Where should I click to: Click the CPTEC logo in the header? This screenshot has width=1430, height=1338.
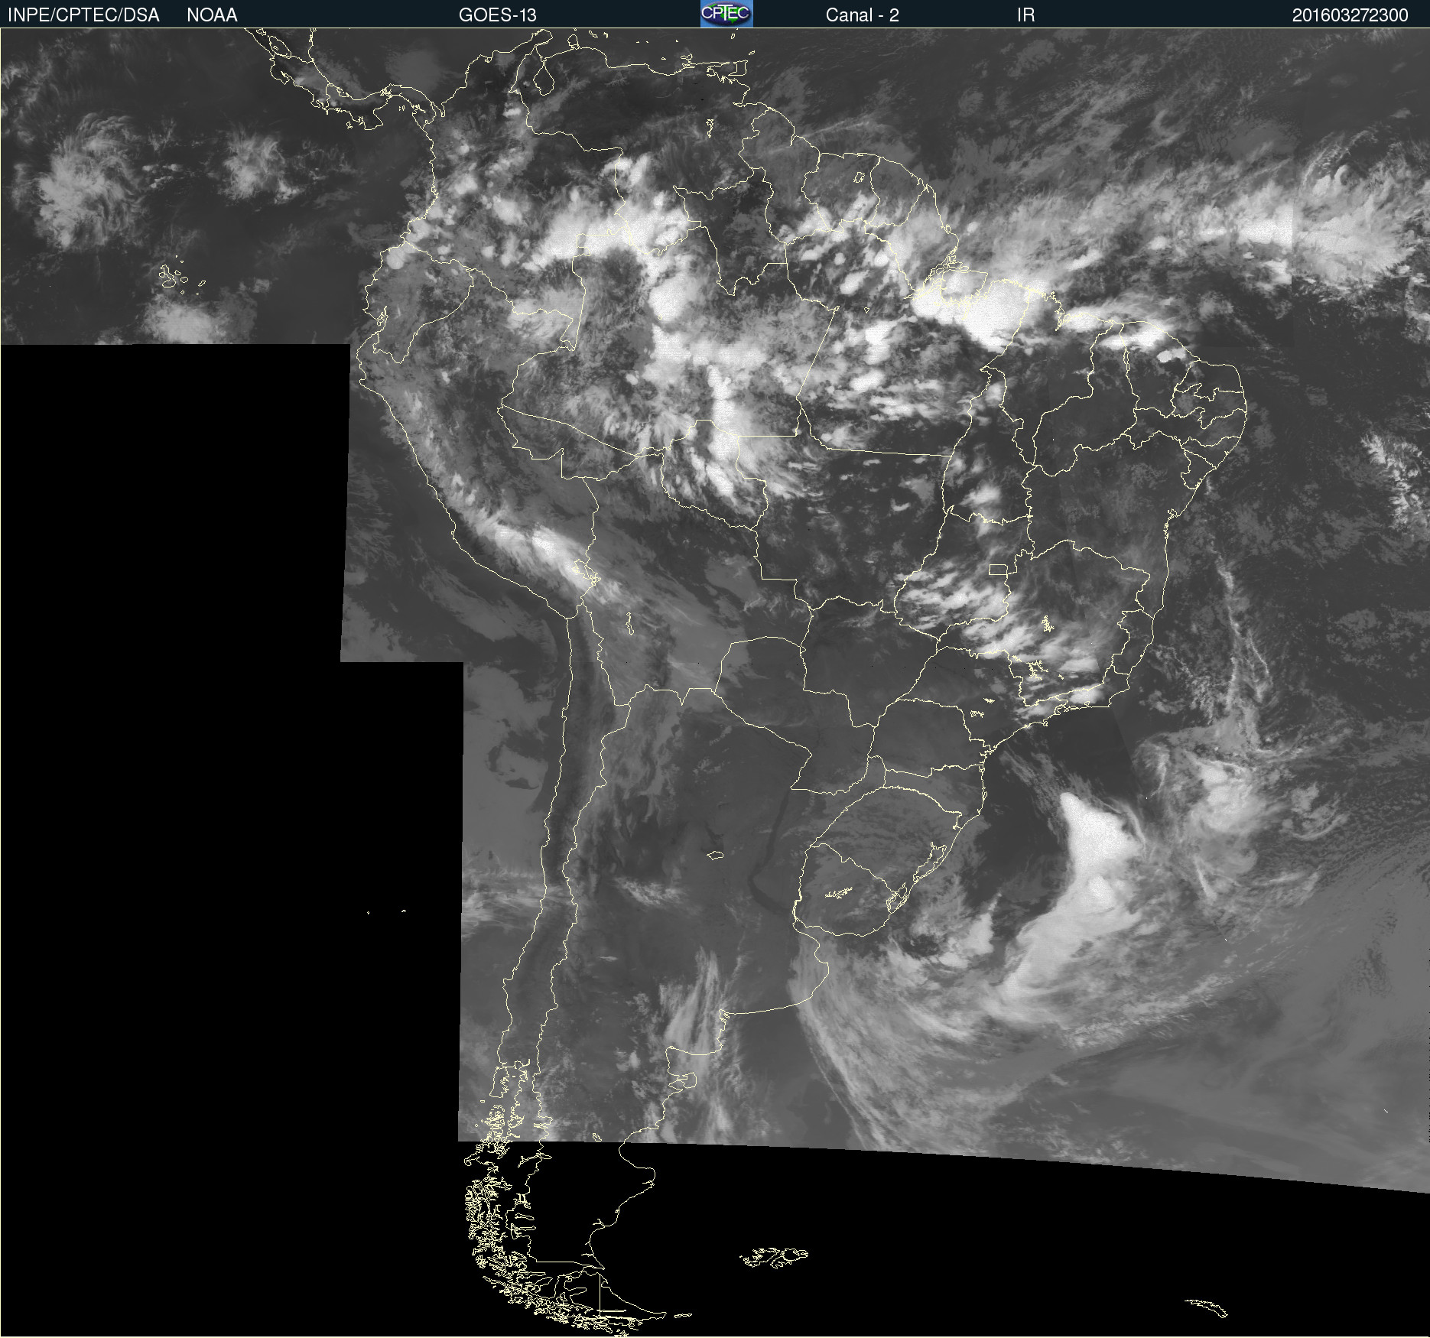click(726, 14)
